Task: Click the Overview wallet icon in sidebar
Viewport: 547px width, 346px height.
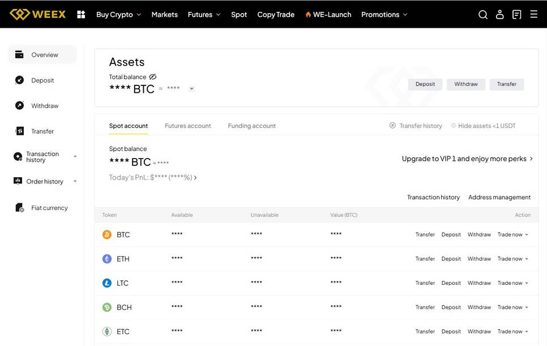Action: point(19,54)
